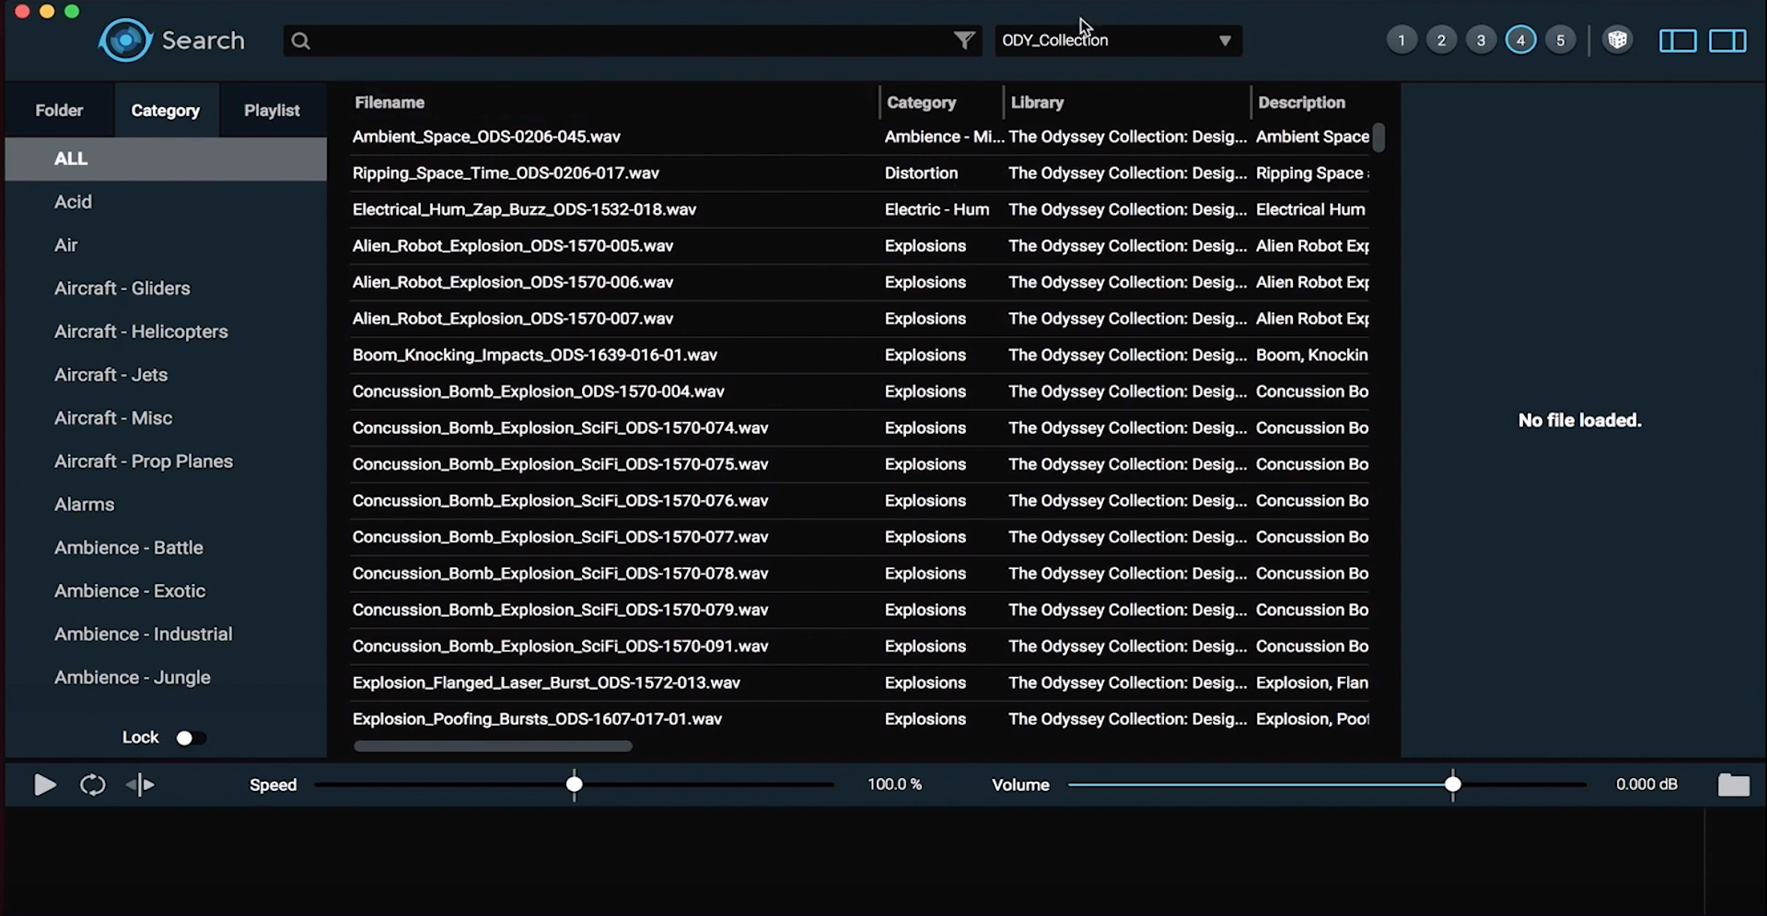Expand the Ambience - Battle category

click(x=128, y=547)
